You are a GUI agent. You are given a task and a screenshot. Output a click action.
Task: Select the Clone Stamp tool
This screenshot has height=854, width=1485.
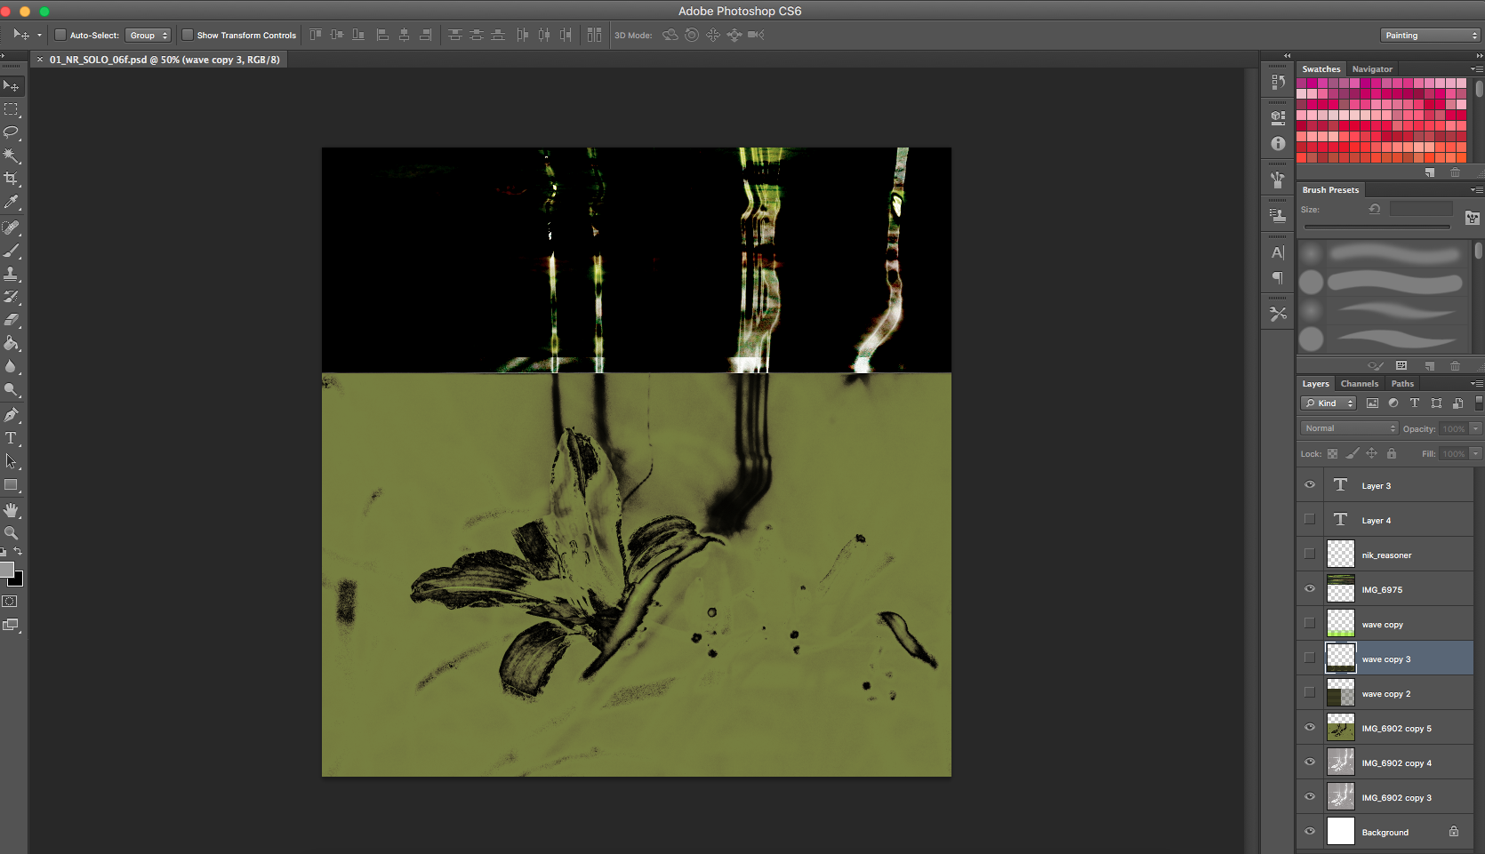click(x=11, y=274)
